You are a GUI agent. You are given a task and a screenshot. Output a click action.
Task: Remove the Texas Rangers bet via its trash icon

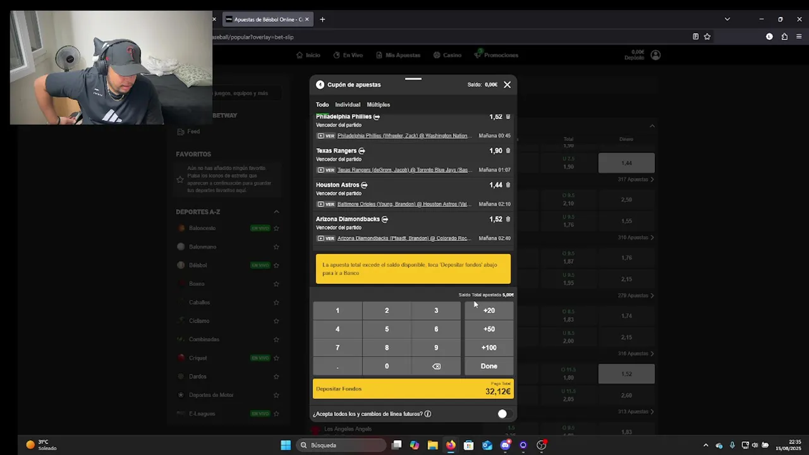tap(508, 151)
